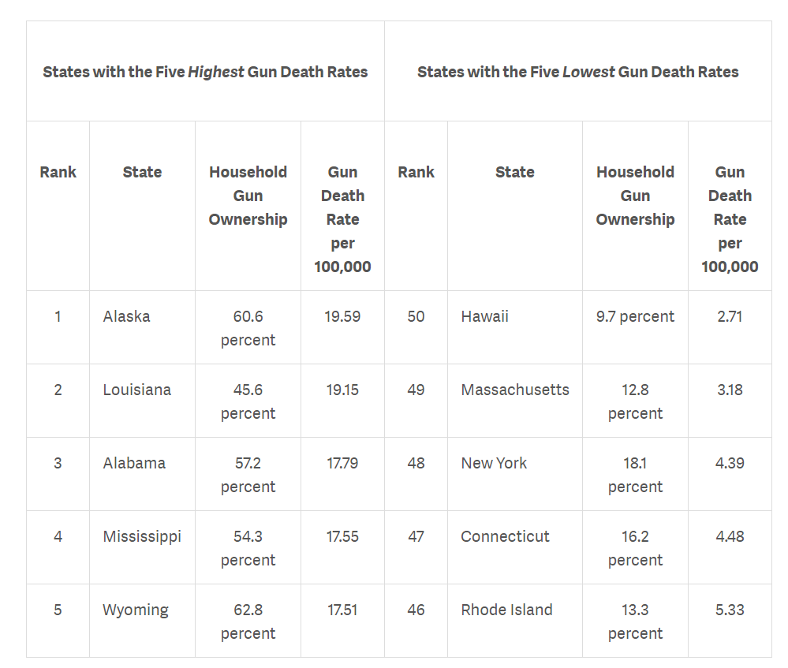Screen dimensions: 788x668
Task: Click the Connecticut table cell
Action: tap(514, 547)
